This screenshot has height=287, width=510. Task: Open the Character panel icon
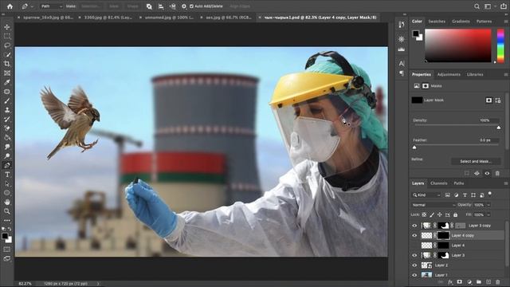tap(402, 64)
